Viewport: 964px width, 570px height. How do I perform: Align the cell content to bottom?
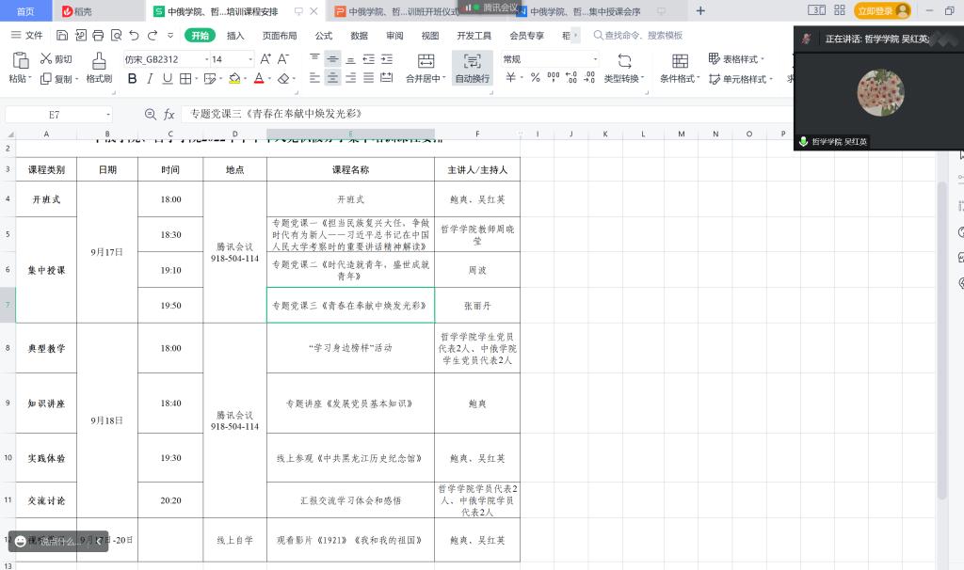(350, 59)
